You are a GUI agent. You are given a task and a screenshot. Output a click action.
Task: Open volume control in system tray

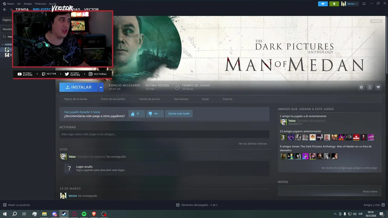(355, 214)
